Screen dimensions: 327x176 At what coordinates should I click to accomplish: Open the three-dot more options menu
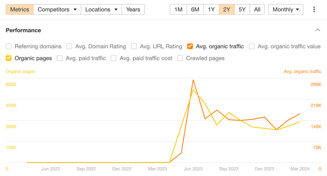[314, 9]
